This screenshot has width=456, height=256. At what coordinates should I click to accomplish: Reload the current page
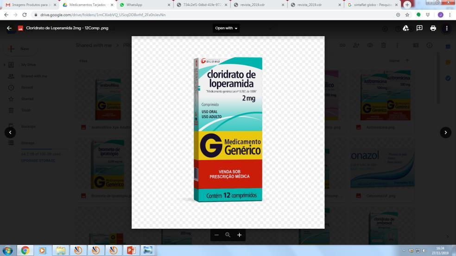click(25, 15)
